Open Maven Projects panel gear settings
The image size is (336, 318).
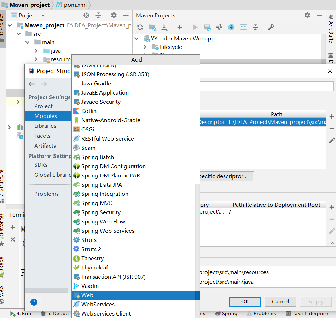click(307, 15)
